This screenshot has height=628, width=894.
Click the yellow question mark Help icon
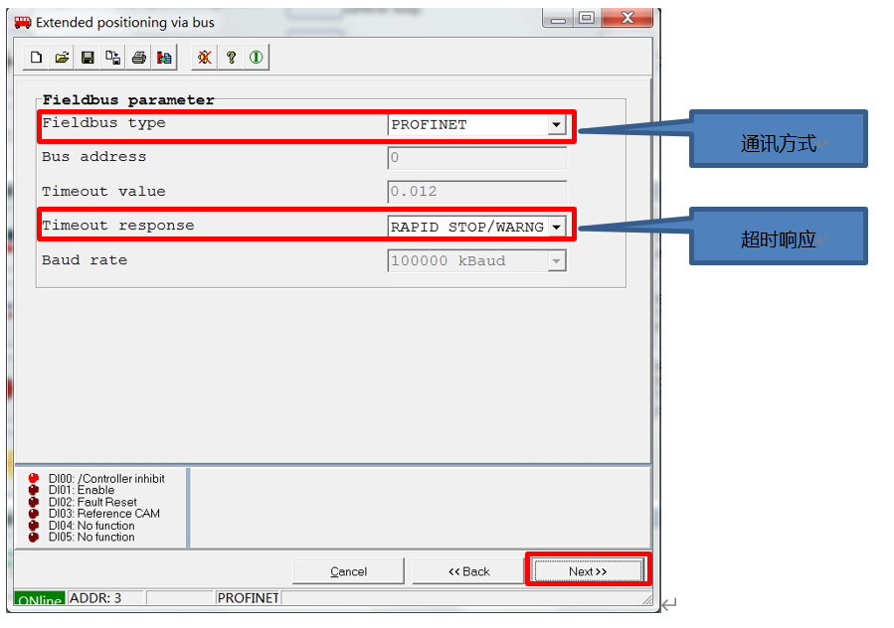[x=231, y=58]
